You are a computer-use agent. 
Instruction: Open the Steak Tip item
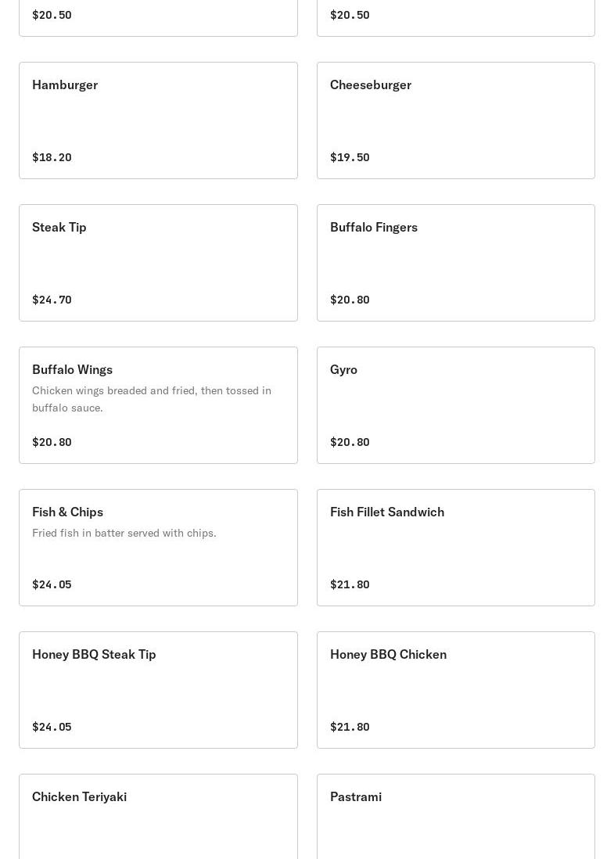(158, 263)
